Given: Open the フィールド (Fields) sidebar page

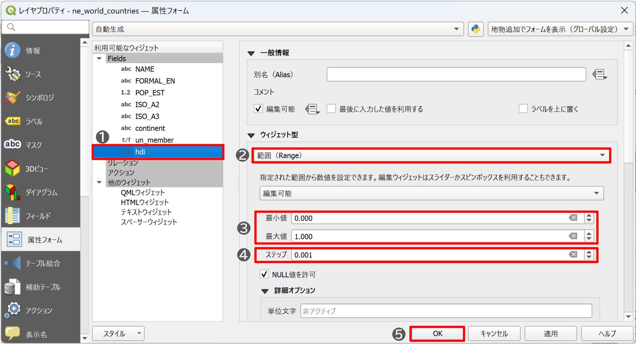Looking at the screenshot, I should (41, 216).
